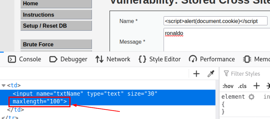
Task: Click the eyedropper color picker icon
Action: 211,73
